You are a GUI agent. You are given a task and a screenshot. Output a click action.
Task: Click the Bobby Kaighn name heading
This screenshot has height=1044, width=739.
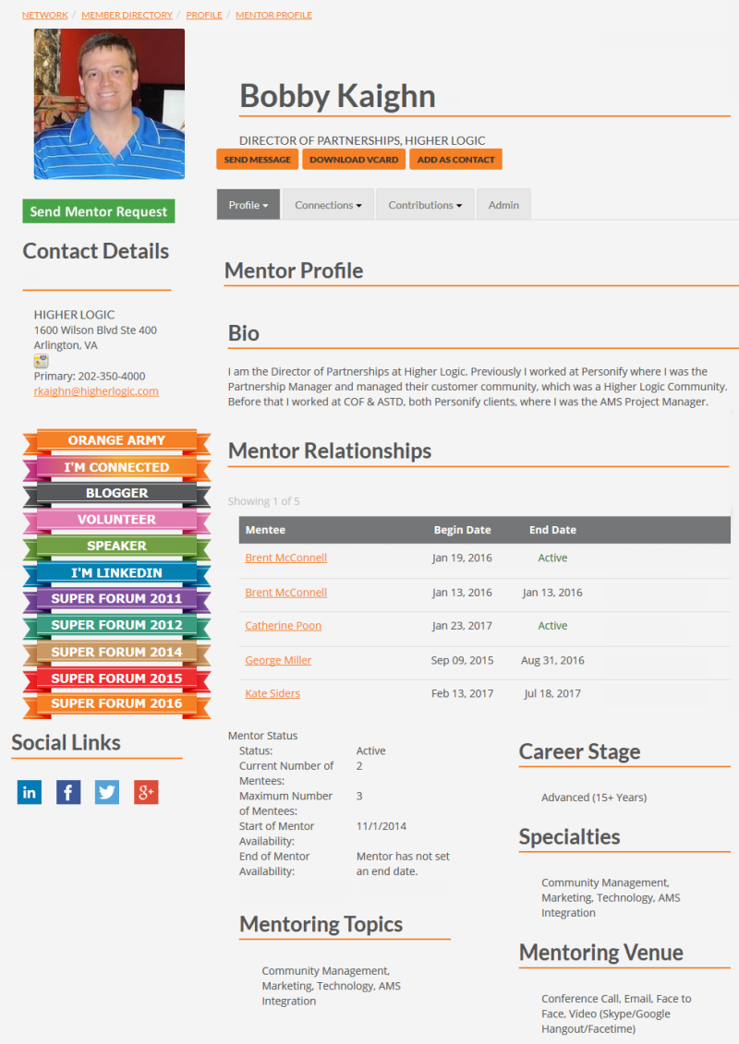(337, 97)
